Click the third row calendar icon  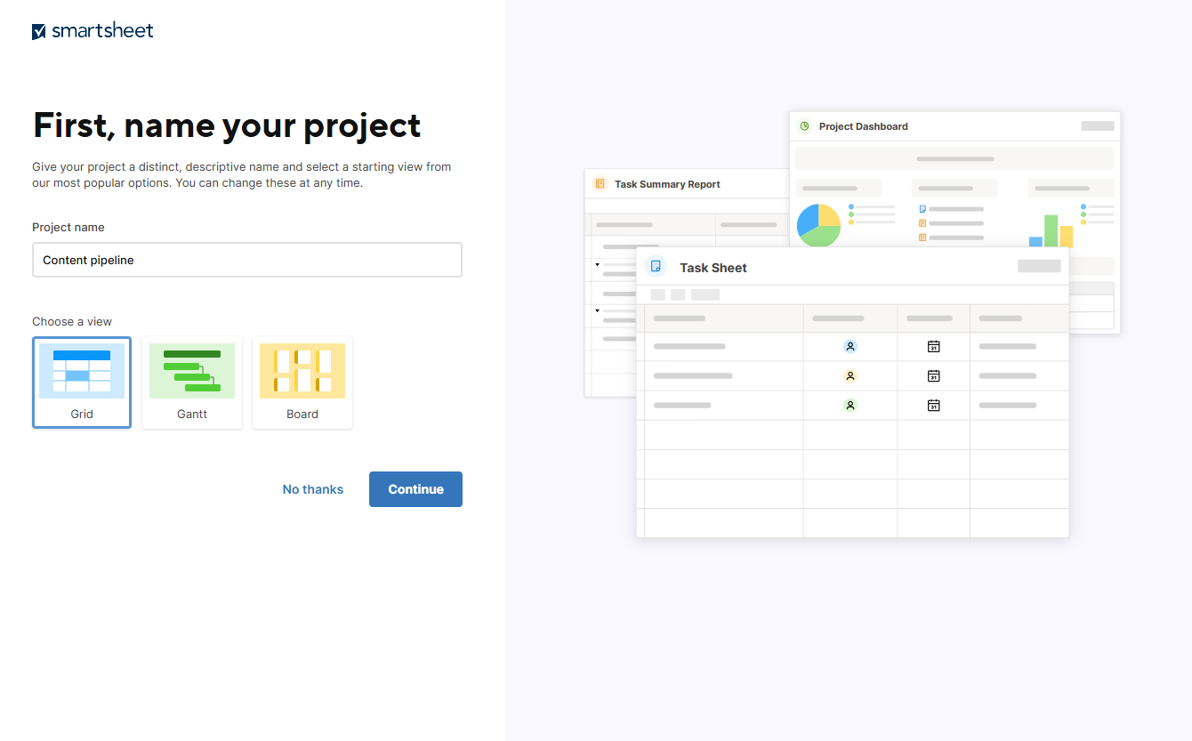[x=933, y=406]
